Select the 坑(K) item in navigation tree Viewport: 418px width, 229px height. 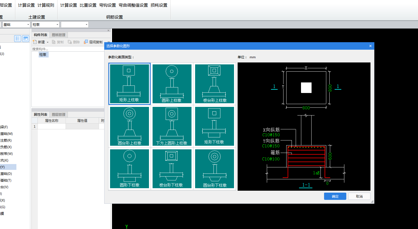[x=4, y=160]
